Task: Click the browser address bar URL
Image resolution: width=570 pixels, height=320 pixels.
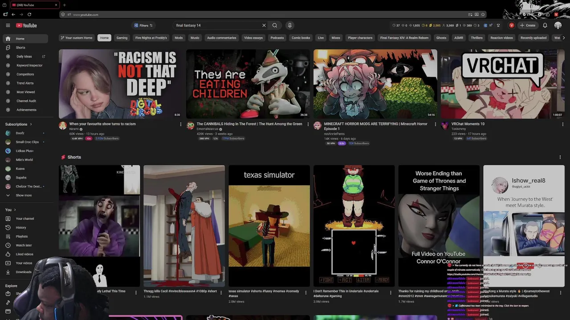Action: 85,15
